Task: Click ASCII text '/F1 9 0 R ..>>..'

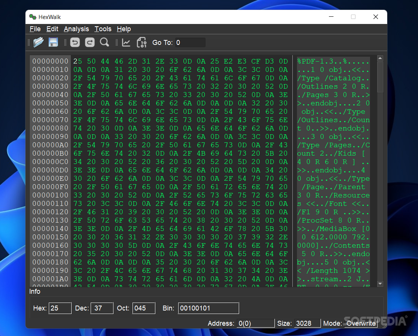Action: point(333,212)
